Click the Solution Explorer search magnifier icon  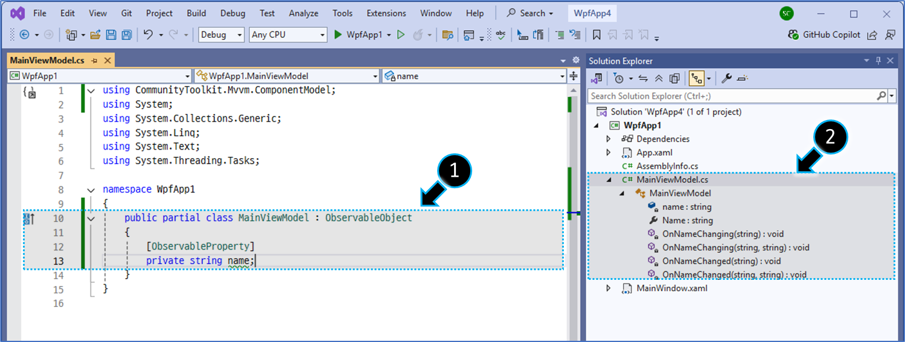(x=881, y=96)
